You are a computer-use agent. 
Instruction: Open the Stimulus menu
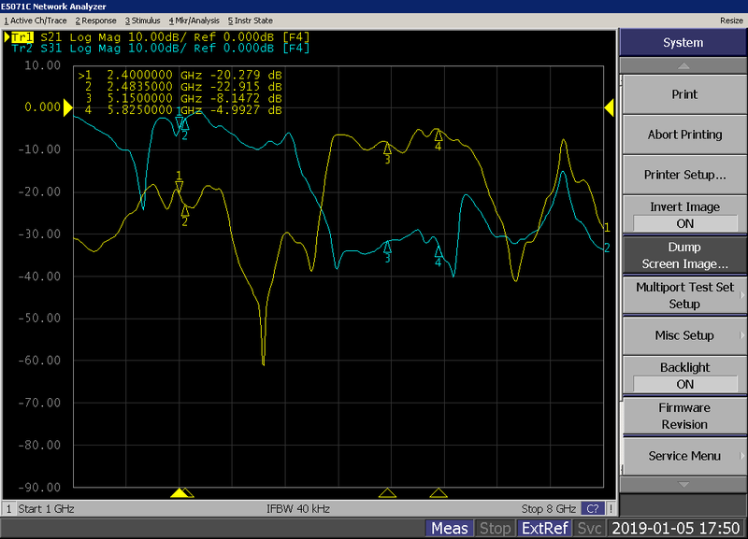click(146, 20)
